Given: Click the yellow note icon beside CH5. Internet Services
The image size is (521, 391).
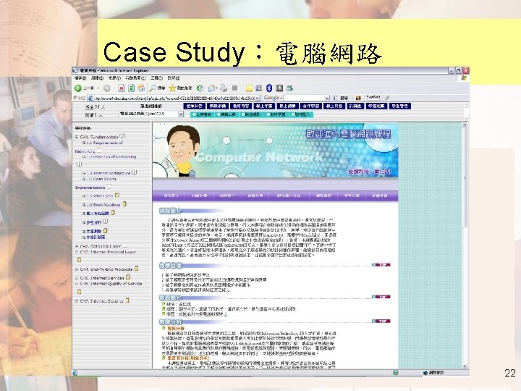Looking at the screenshot, I should tap(128, 277).
